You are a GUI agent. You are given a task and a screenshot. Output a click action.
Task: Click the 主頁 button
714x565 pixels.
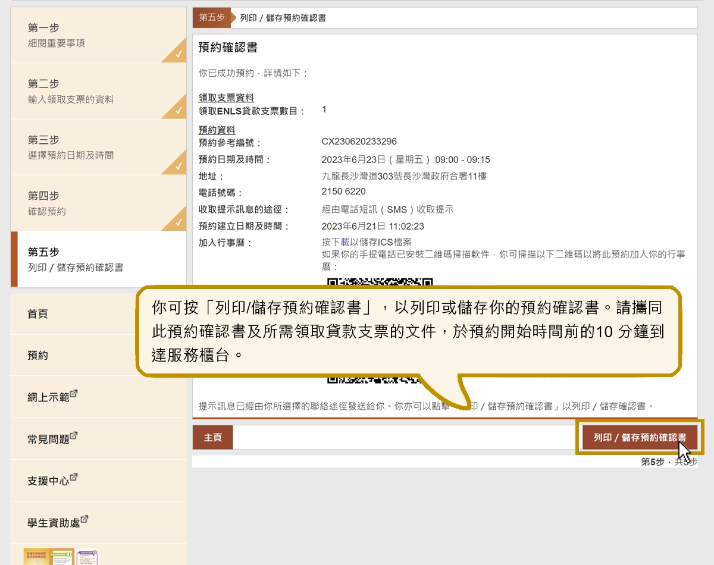point(212,436)
